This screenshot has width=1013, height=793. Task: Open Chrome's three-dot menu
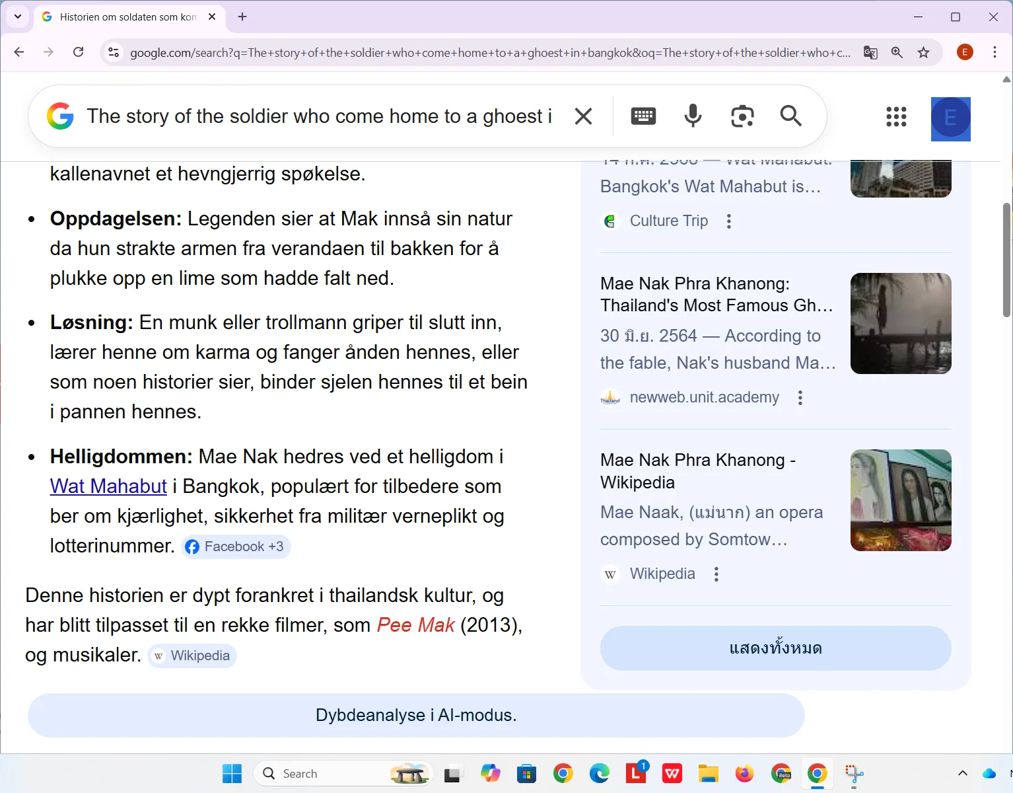(x=995, y=52)
